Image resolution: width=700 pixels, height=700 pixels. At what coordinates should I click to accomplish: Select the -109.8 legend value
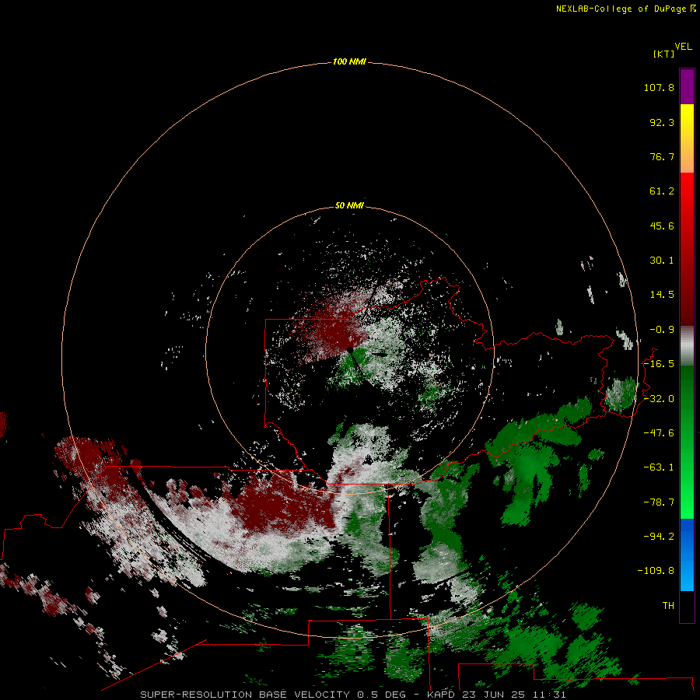[x=656, y=571]
